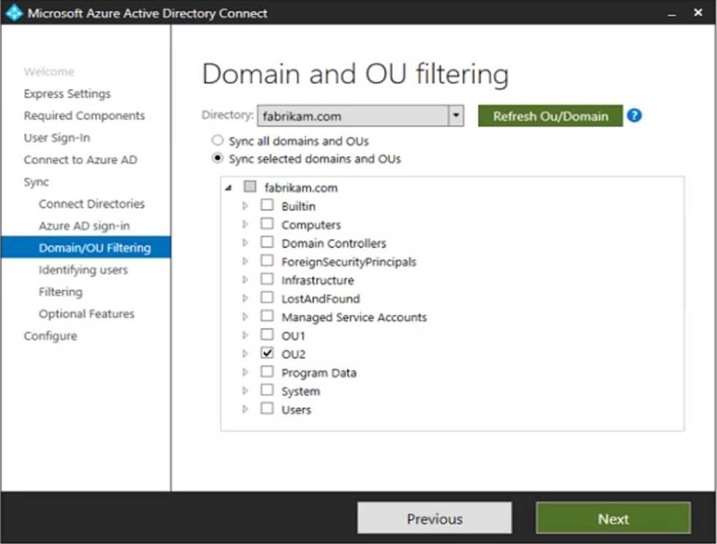Open the Sync section in sidebar
This screenshot has width=717, height=544.
click(x=36, y=182)
